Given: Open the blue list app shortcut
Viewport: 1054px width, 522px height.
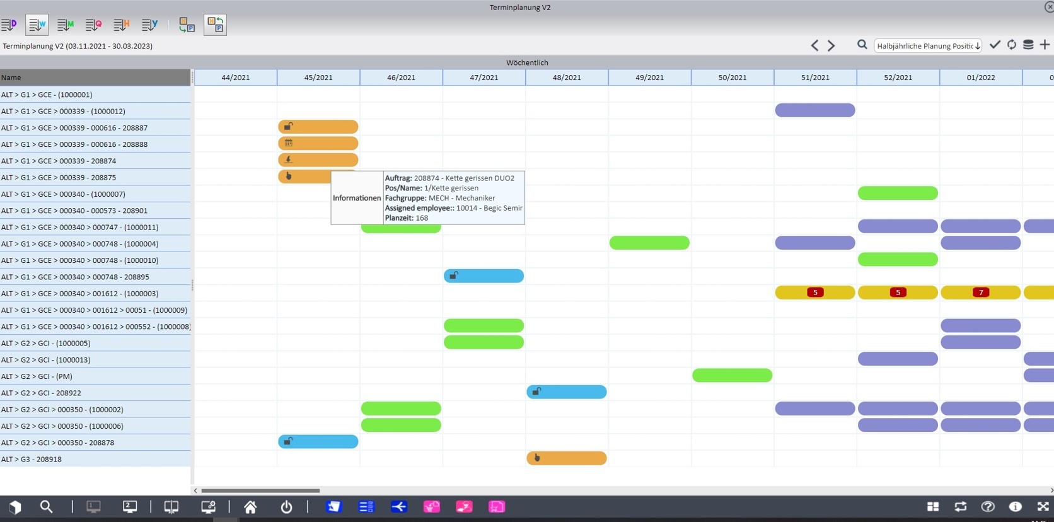Looking at the screenshot, I should (366, 506).
